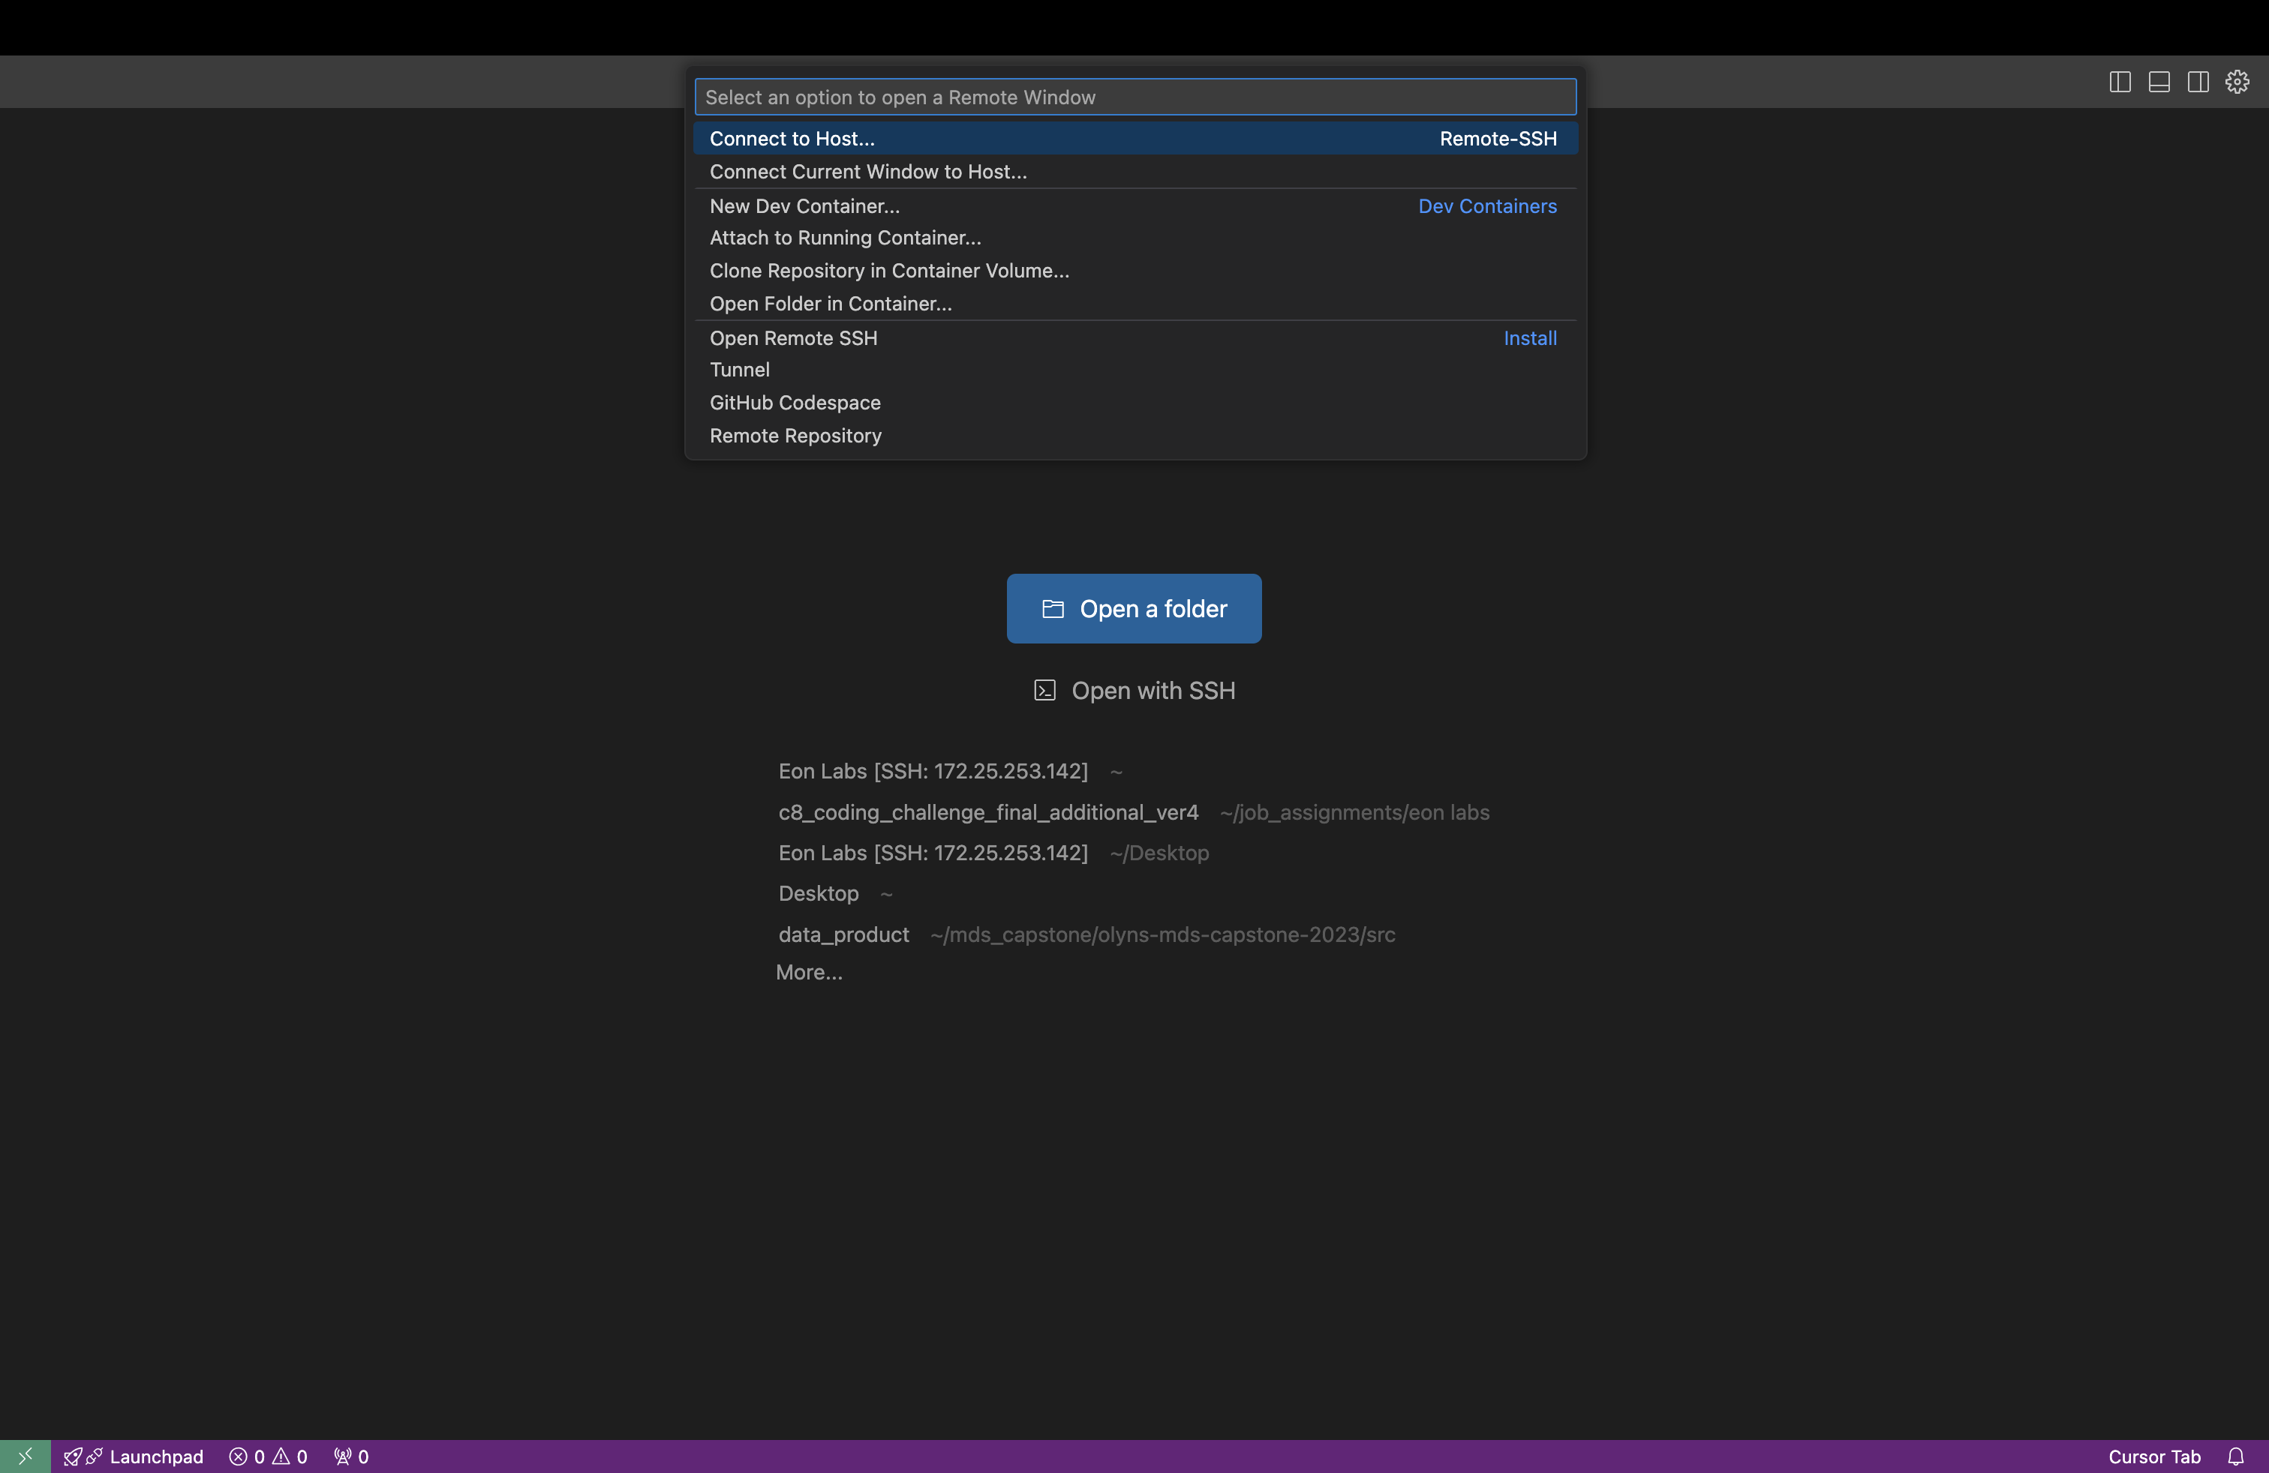The image size is (2269, 1473).
Task: Toggle the primary sidebar layout icon
Action: [2120, 82]
